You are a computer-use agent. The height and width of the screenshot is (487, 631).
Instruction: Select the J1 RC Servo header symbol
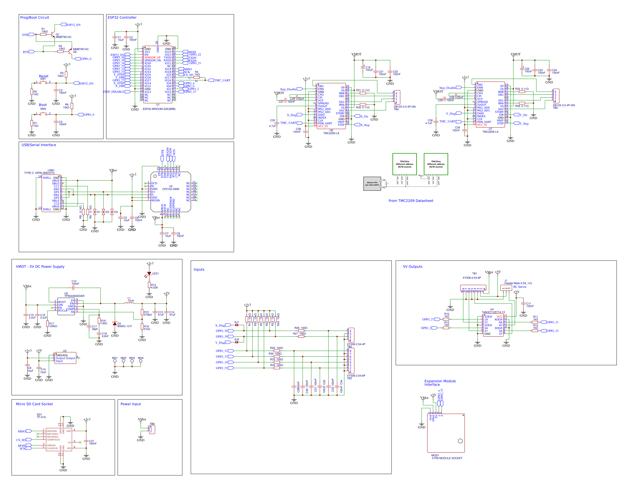point(506,288)
